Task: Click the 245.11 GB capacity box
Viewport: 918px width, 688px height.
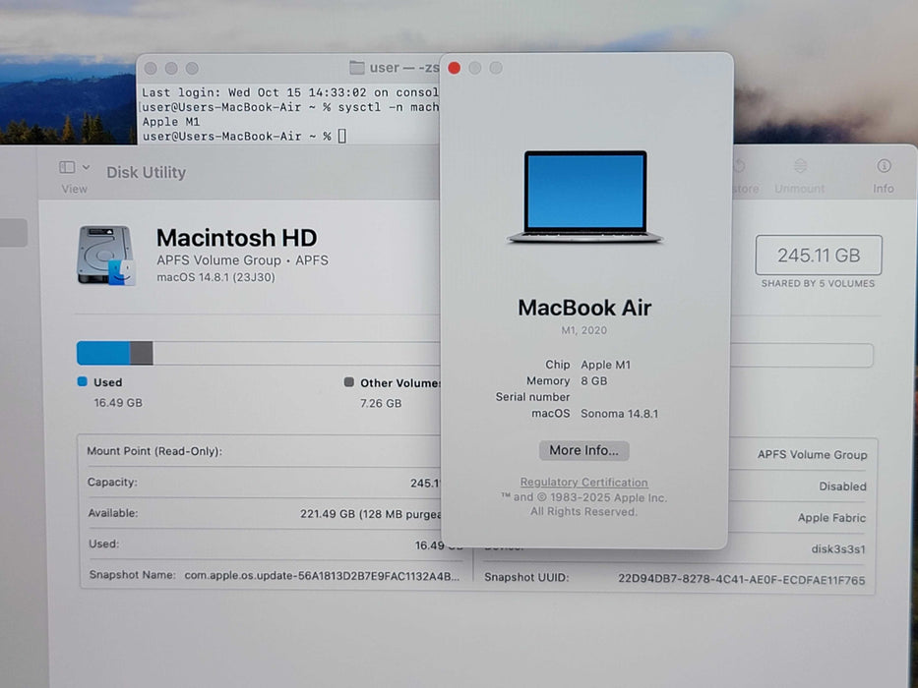Action: click(x=818, y=256)
